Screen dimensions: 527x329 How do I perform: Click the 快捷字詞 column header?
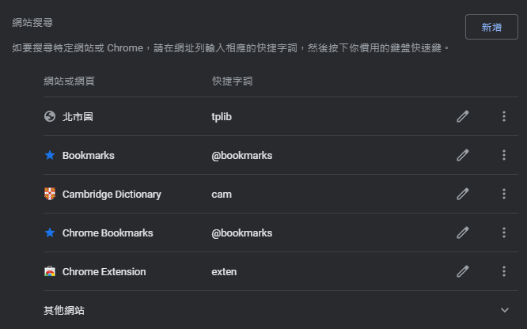pyautogui.click(x=233, y=81)
